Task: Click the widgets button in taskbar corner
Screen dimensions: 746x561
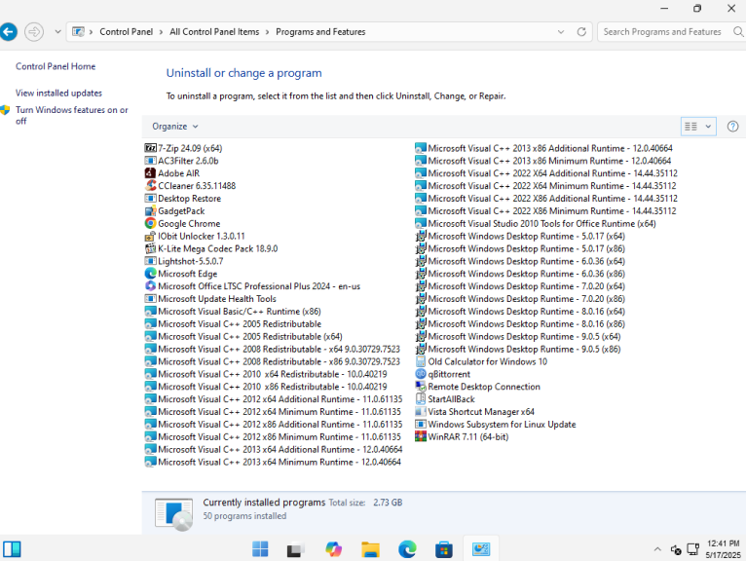Action: click(x=12, y=549)
